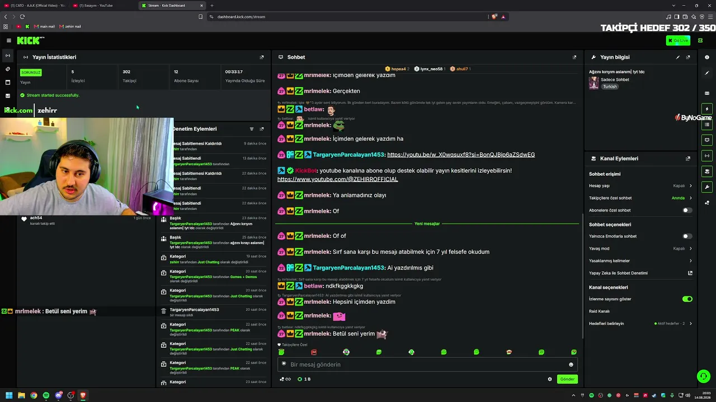Click the Go Live button
The width and height of the screenshot is (716, 402).
(x=678, y=40)
